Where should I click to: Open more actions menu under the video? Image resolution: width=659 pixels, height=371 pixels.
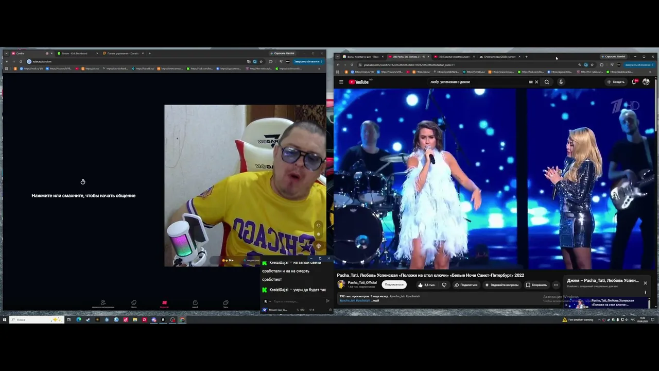click(x=556, y=285)
